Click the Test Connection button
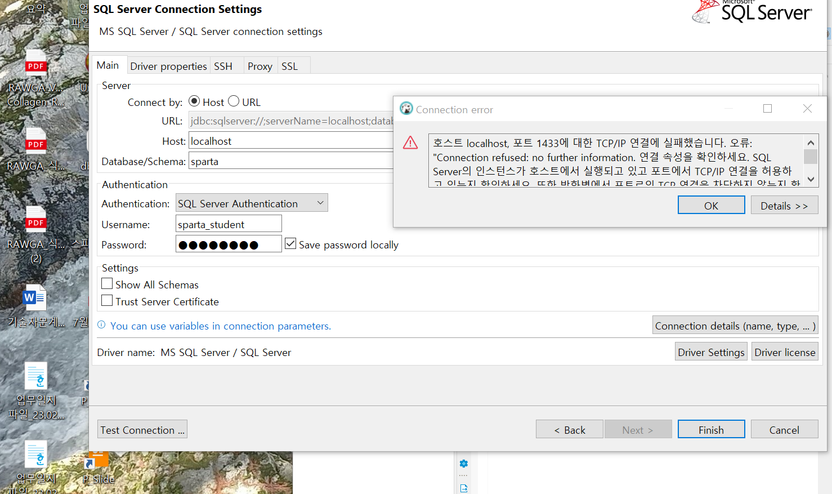This screenshot has height=494, width=832. coord(142,430)
